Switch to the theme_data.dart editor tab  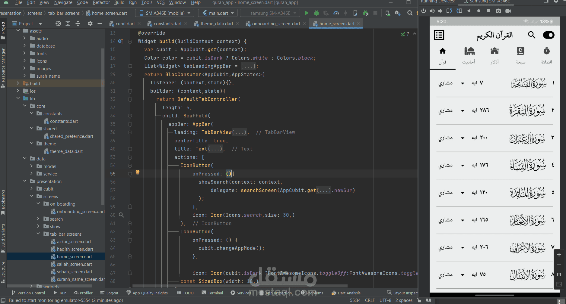coord(217,23)
